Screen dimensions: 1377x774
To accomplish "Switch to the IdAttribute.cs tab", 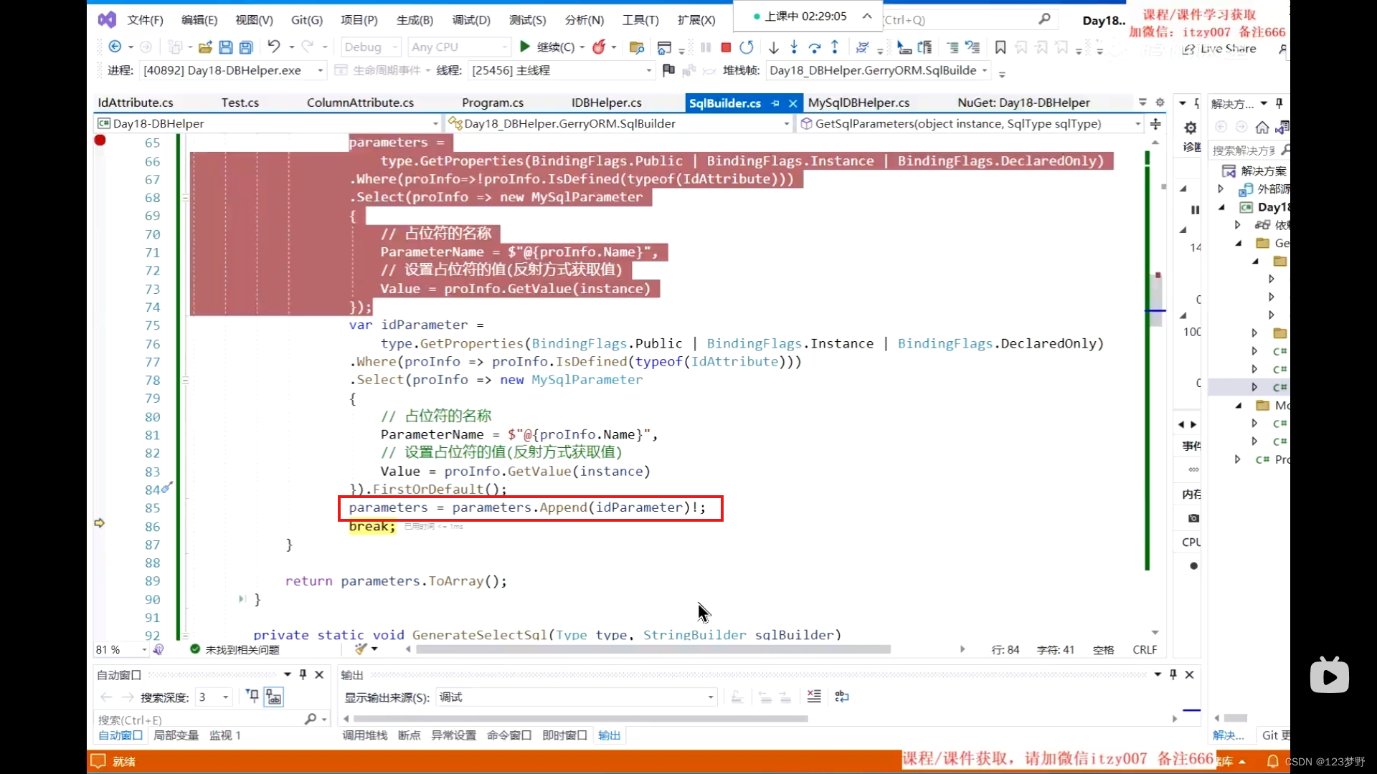I will pyautogui.click(x=136, y=103).
